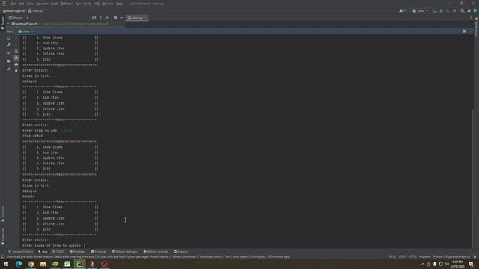Viewport: 479px width, 269px height.
Task: Hide the Project panel with minus icon
Action: pos(121,18)
